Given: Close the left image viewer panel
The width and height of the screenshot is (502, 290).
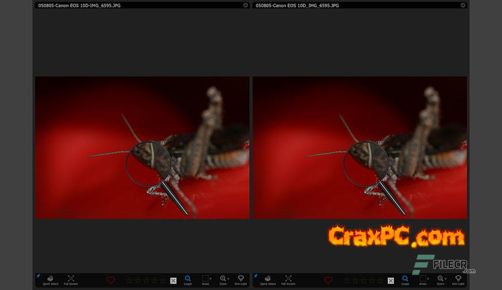Looking at the screenshot, I should (246, 5).
